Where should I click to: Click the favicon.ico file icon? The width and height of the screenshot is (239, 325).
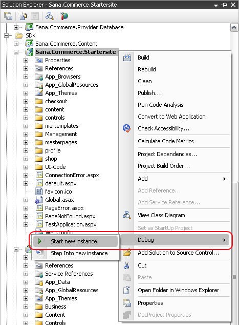(x=39, y=192)
